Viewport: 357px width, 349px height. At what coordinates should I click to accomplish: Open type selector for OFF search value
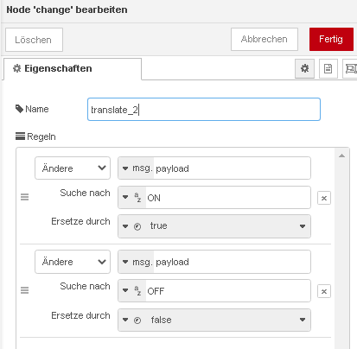[x=132, y=291]
